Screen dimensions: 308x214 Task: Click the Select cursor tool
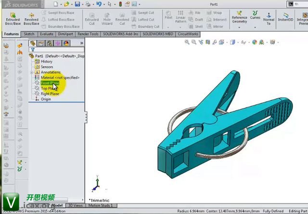[x=110, y=4]
